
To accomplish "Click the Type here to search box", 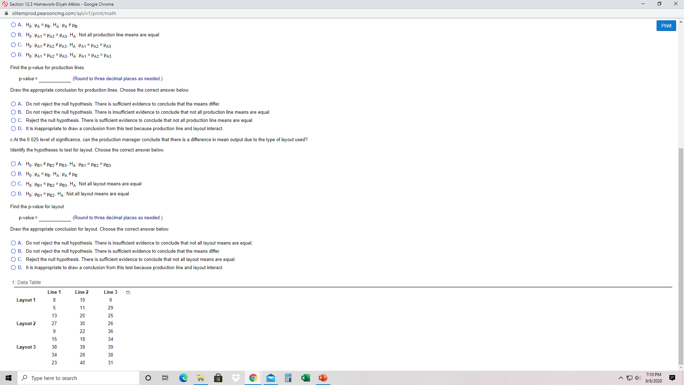I will (x=78, y=378).
